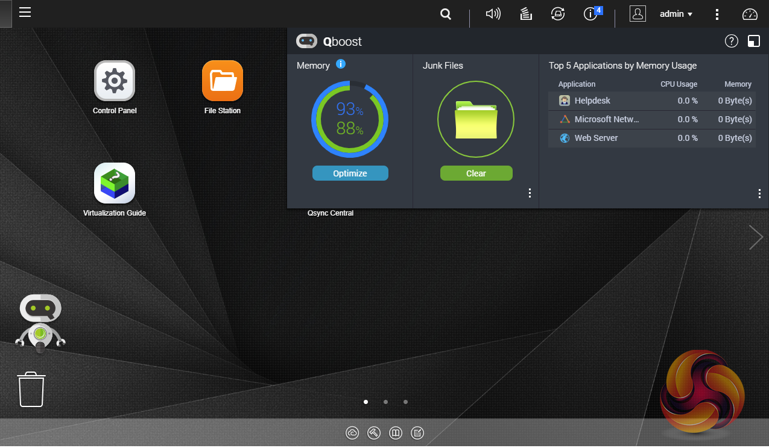Viewport: 769px width, 448px height.
Task: Open Qboost help question mark
Action: (x=731, y=41)
